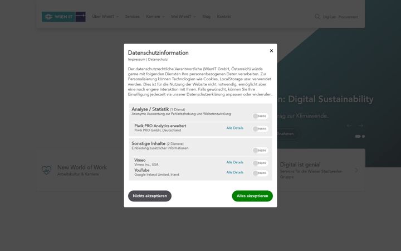The image size is (401, 251).
Task: Click the Vimeo Inc., USA text
Action: pos(146,165)
